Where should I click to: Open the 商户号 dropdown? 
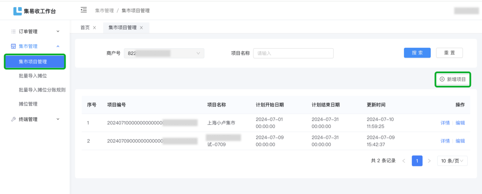[164, 53]
